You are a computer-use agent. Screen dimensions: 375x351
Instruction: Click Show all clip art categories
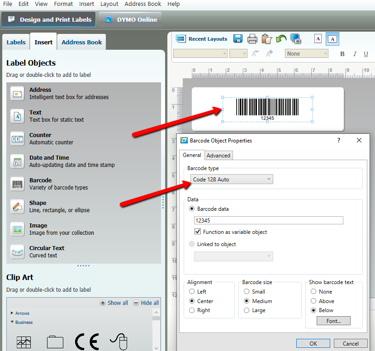point(114,303)
